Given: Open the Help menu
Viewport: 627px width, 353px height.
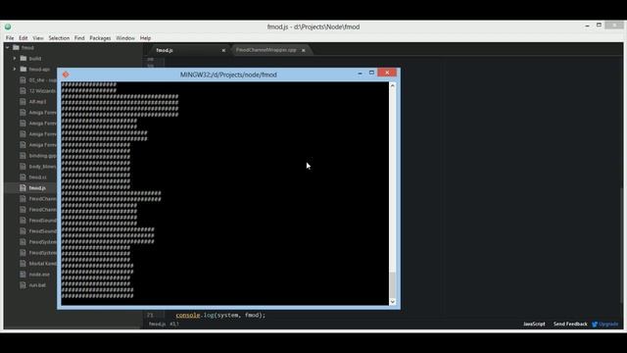Looking at the screenshot, I should pyautogui.click(x=145, y=38).
